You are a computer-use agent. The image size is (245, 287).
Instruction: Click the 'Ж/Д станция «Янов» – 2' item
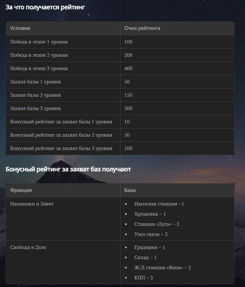[x=162, y=268]
